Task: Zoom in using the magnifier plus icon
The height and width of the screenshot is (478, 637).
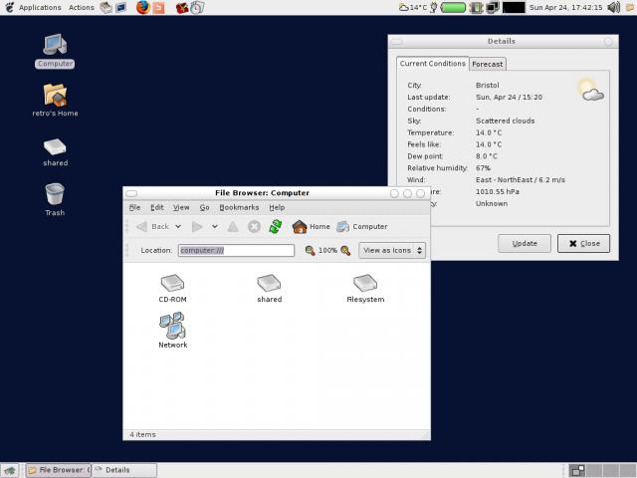Action: click(x=345, y=251)
